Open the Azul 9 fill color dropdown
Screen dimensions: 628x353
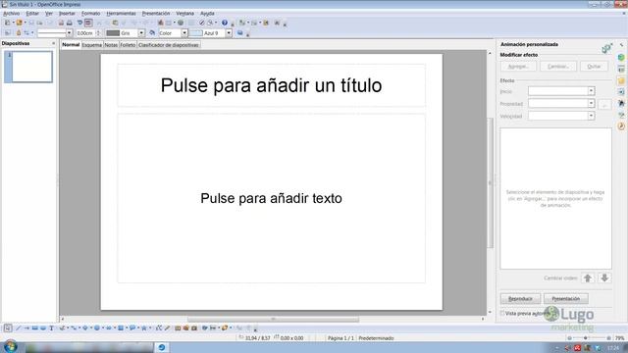[x=229, y=32]
